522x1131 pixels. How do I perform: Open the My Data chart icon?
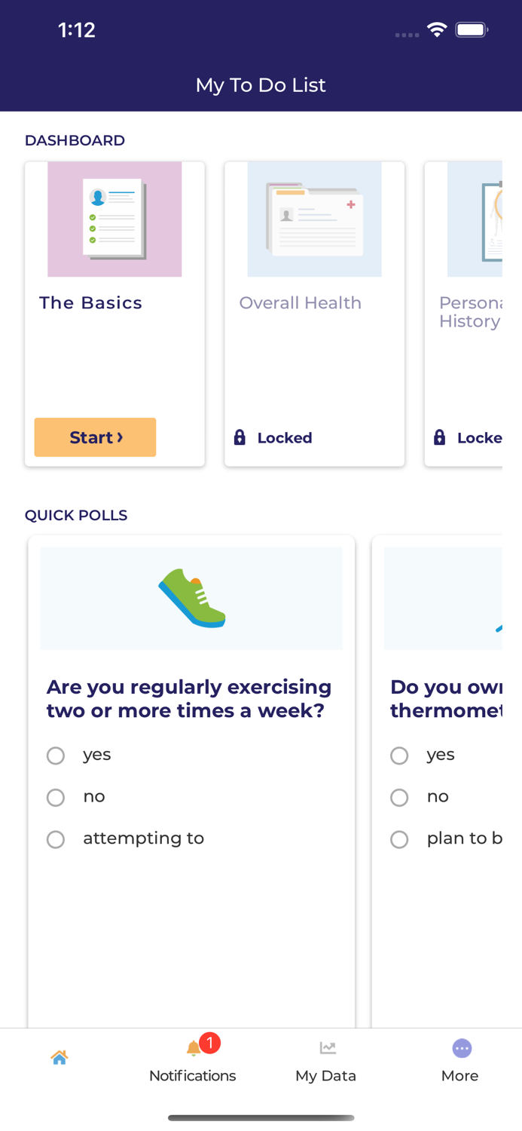point(327,1048)
